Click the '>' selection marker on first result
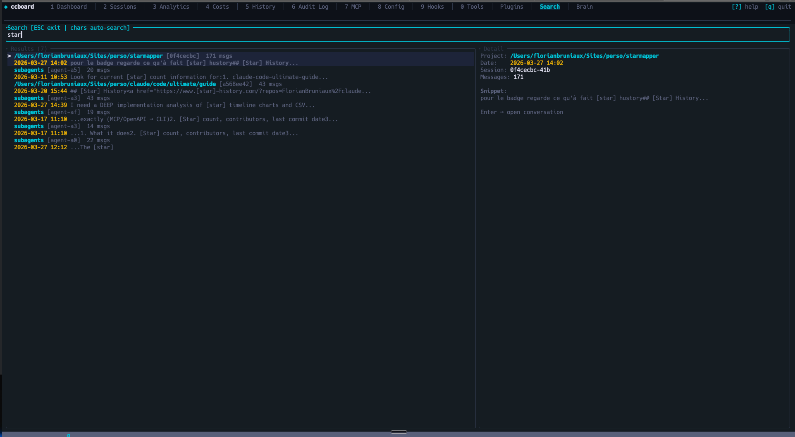Viewport: 795px width, 437px height. coord(9,56)
